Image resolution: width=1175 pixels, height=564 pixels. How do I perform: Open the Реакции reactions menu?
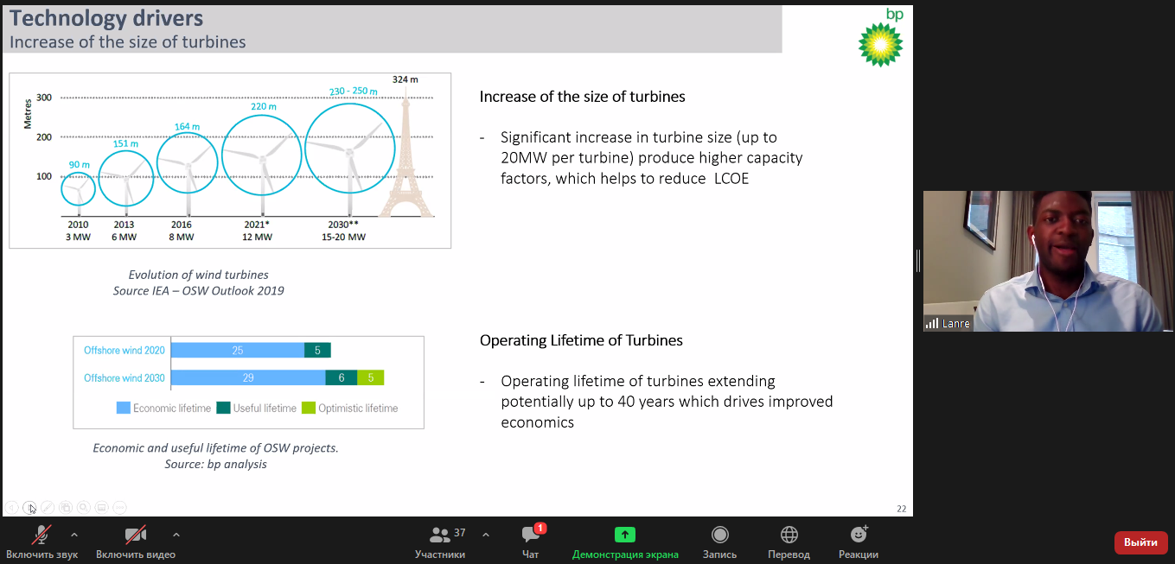pyautogui.click(x=858, y=542)
